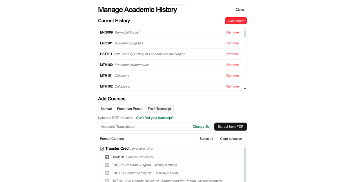Click the Clear history button
Viewport: 348px width, 182px height.
coord(235,21)
